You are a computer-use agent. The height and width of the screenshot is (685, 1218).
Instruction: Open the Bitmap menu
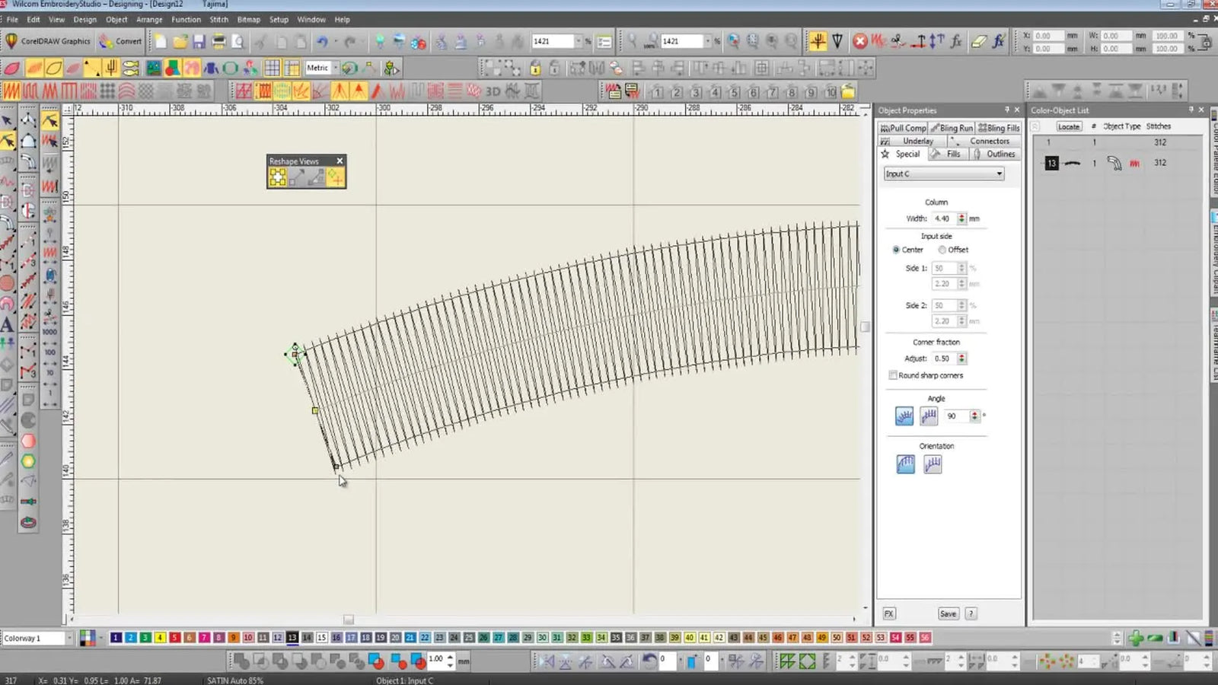[x=248, y=20]
